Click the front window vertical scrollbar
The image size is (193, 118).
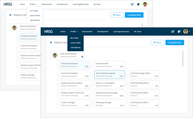[183, 59]
